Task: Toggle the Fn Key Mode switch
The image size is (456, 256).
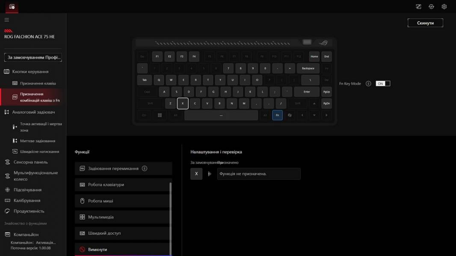Action: point(383,84)
